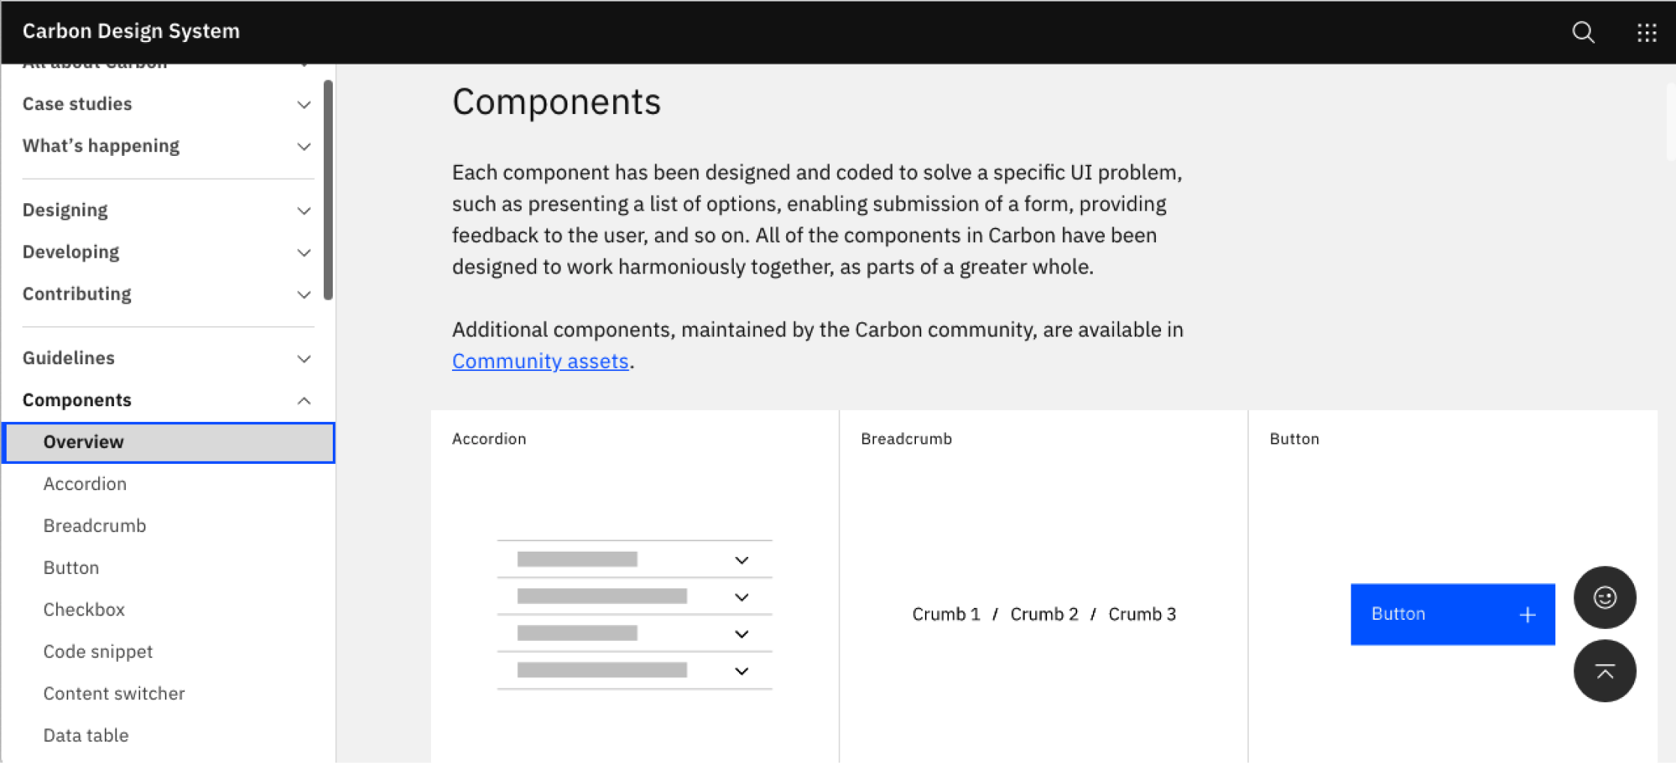Open Content switcher in sidebar
The image size is (1676, 763).
pos(114,694)
